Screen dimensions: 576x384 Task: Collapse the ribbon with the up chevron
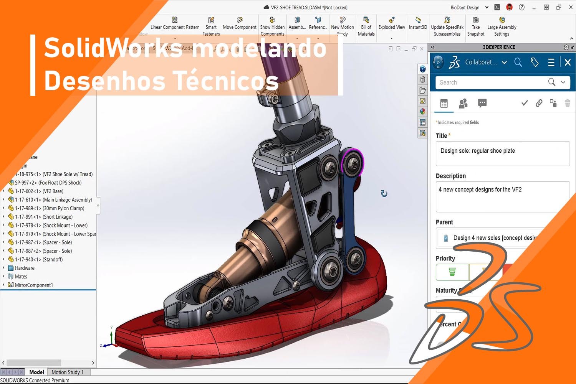pos(571,38)
